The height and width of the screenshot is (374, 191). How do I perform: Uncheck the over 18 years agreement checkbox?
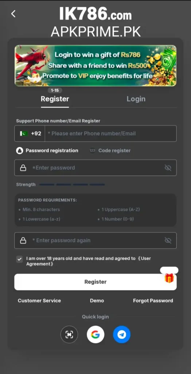point(20,259)
